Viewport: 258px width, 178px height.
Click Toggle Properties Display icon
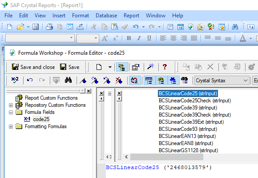click(x=136, y=67)
